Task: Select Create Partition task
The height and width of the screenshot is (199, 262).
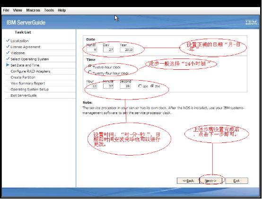Action: click(23, 77)
